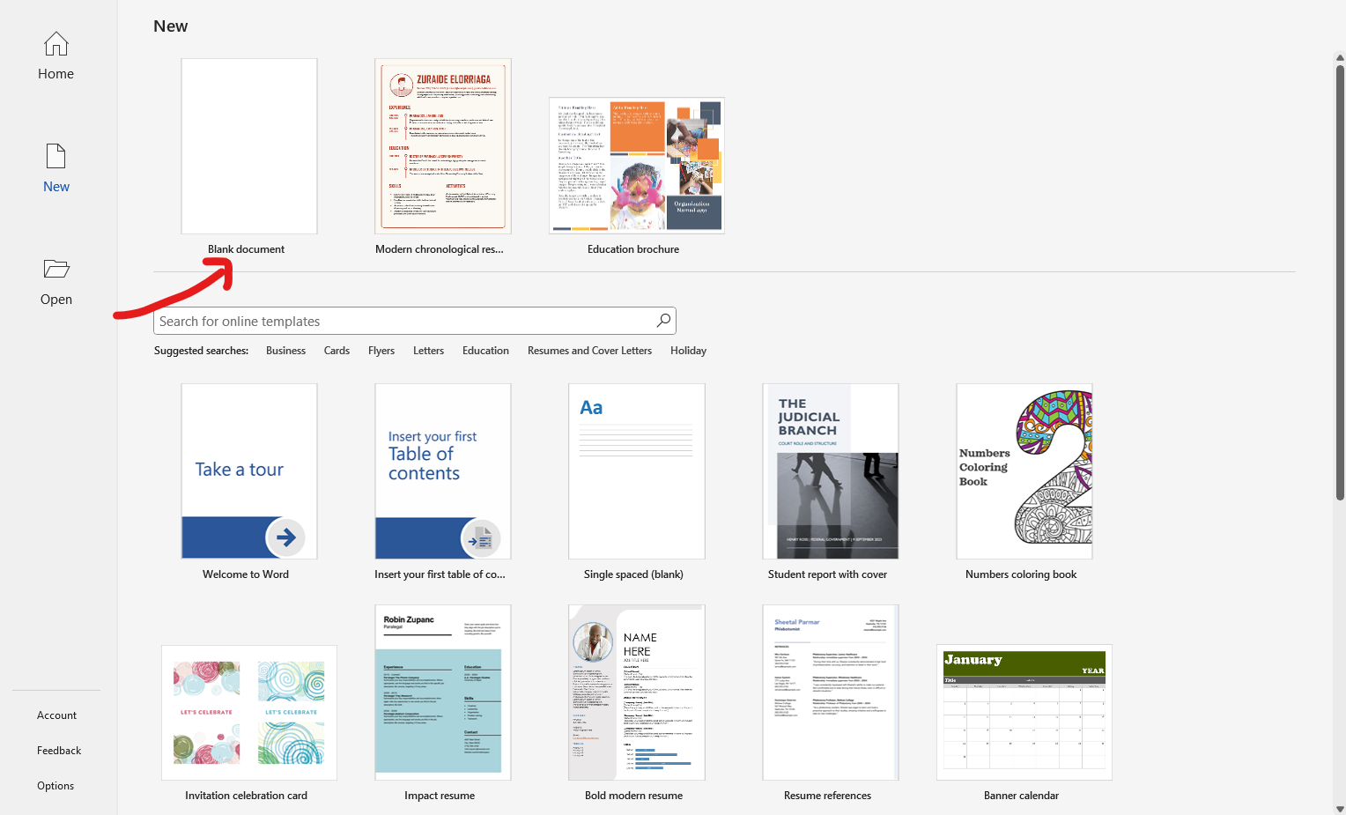The image size is (1346, 815).
Task: Open the Student report with cover template
Action: click(829, 471)
